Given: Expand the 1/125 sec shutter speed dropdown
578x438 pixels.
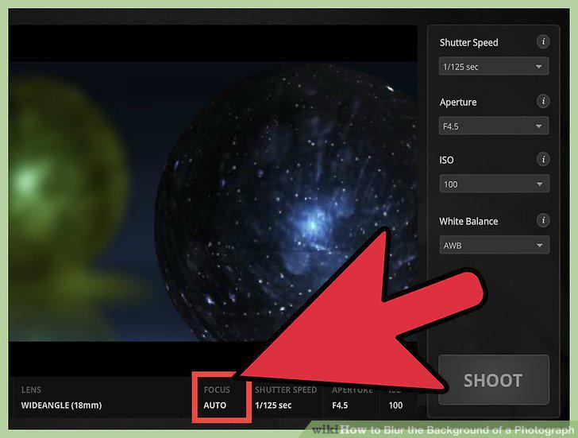Looking at the screenshot, I should tap(494, 67).
